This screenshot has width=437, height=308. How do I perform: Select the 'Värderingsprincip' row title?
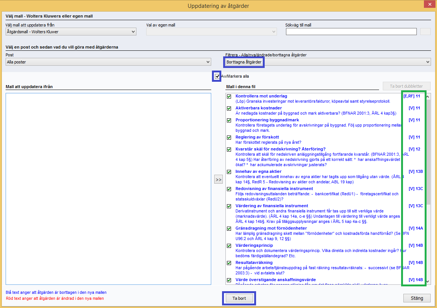click(254, 245)
